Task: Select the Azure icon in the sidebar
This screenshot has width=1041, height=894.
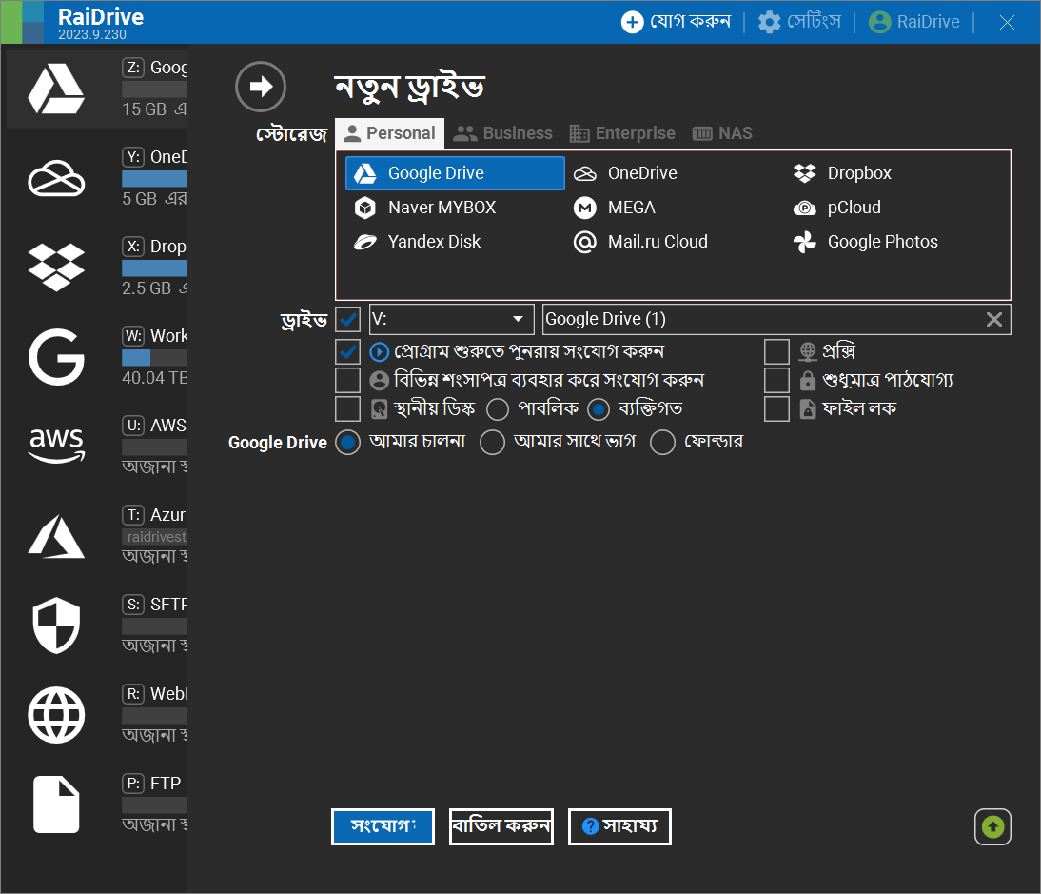Action: [56, 536]
